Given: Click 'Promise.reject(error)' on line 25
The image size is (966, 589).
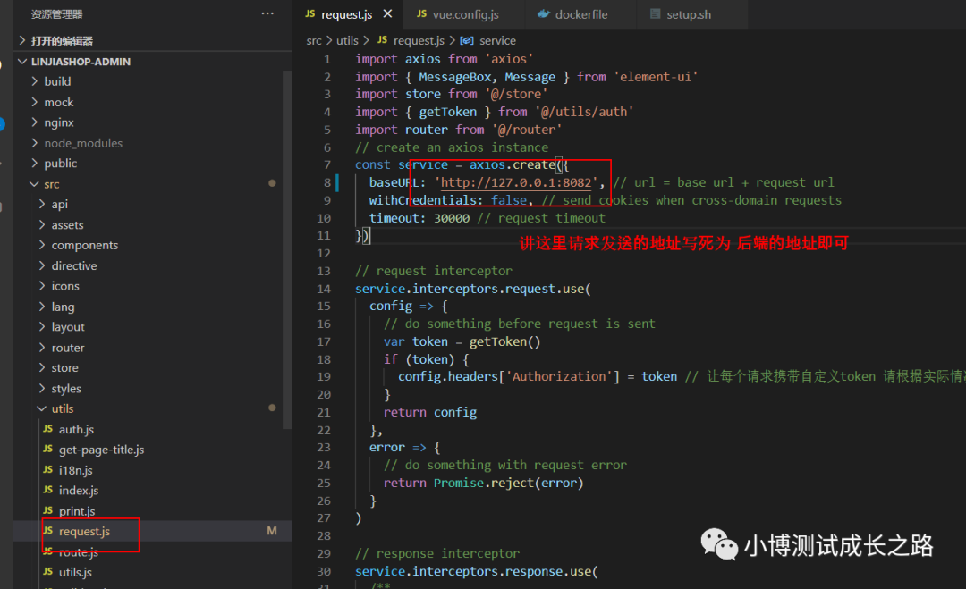Looking at the screenshot, I should coord(508,484).
